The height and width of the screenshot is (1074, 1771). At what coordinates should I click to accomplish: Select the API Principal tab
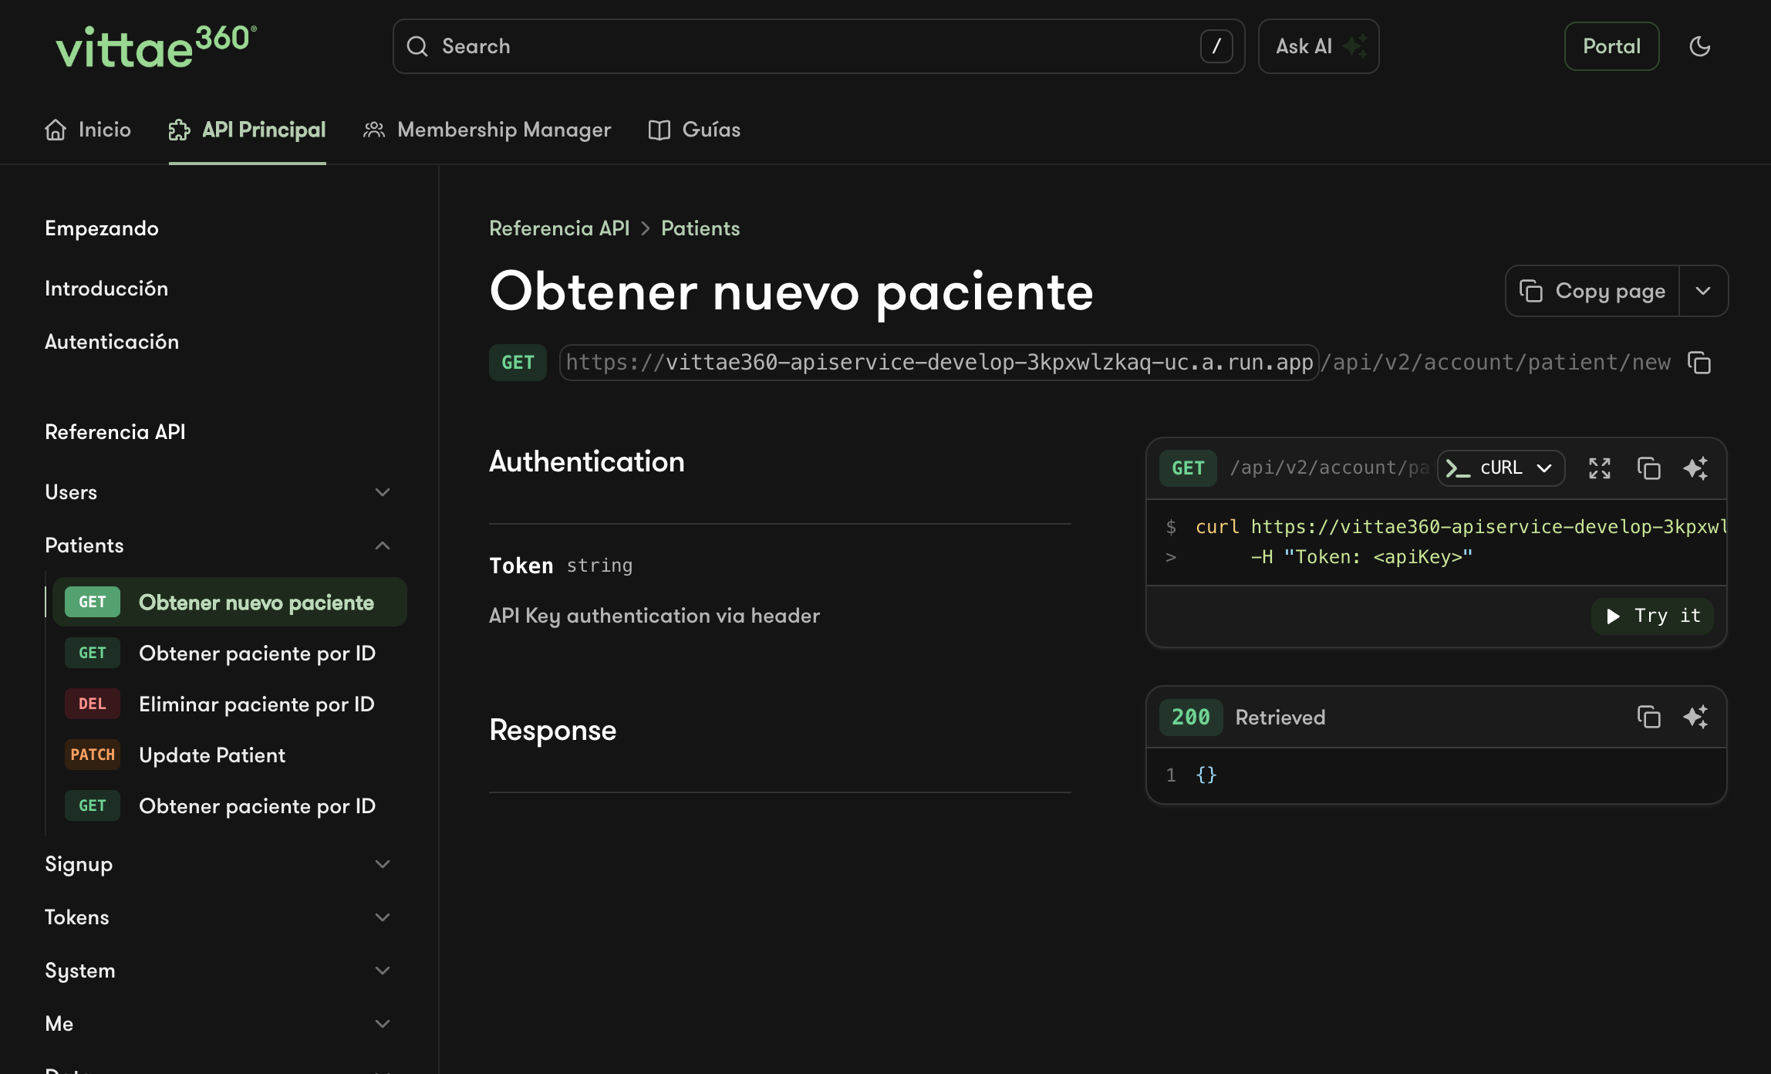coord(248,130)
